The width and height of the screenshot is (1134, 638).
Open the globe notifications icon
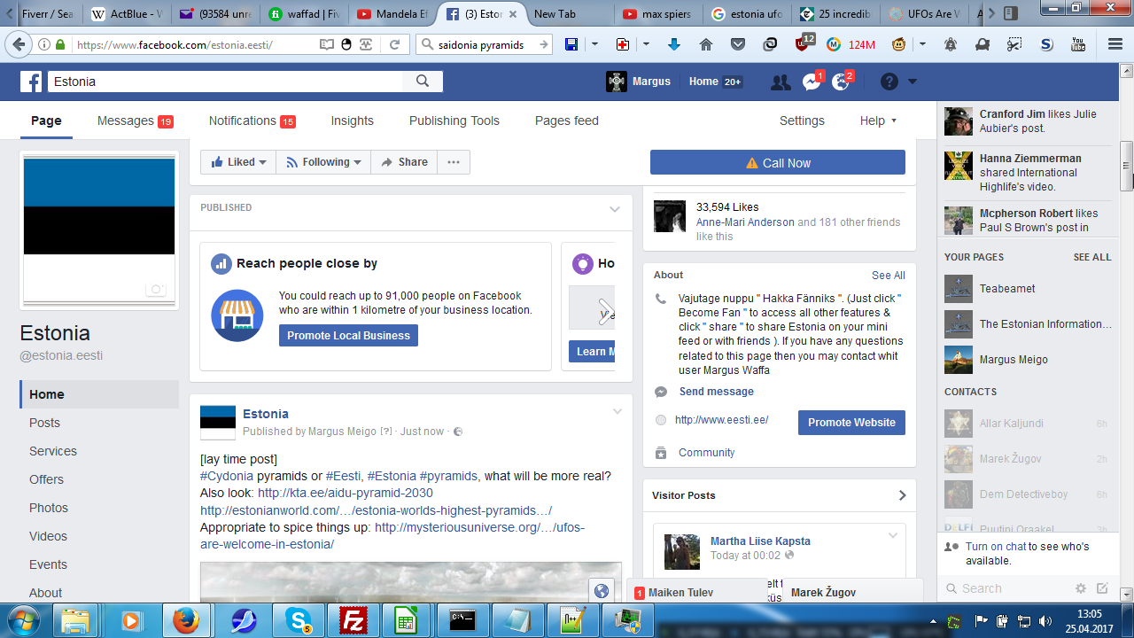(841, 82)
